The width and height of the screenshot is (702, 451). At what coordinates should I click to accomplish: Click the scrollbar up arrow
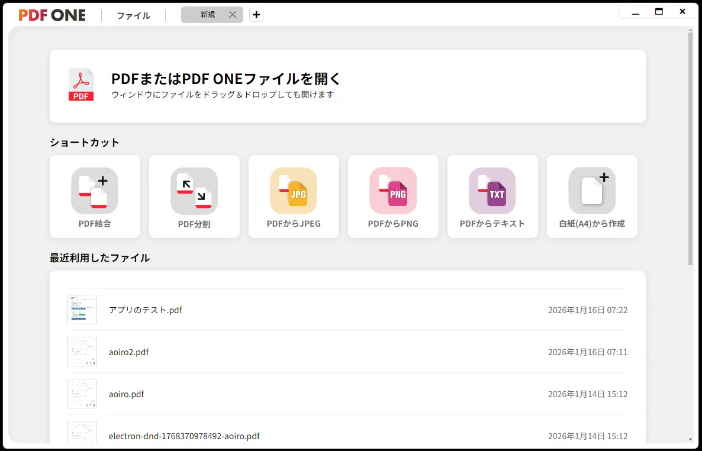tap(690, 29)
